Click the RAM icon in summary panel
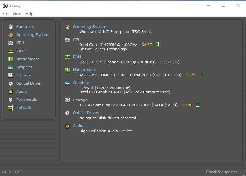This screenshot has width=246, height=176. (67, 57)
